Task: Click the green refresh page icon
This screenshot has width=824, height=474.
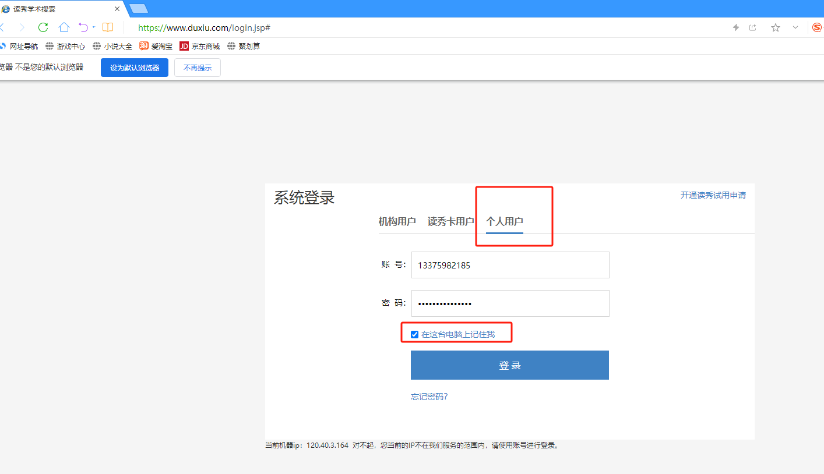Action: click(x=43, y=27)
